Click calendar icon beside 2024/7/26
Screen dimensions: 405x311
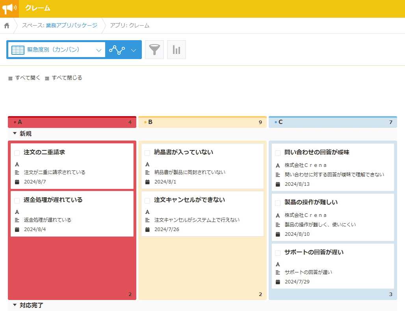(x=147, y=230)
